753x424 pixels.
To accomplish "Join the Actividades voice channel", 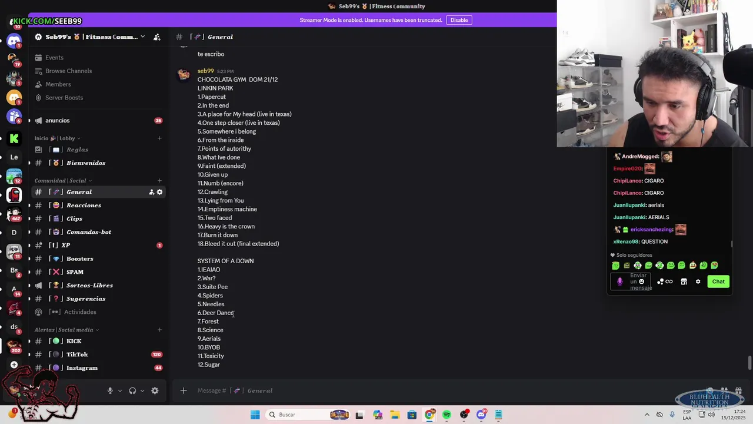I will pyautogui.click(x=98, y=312).
